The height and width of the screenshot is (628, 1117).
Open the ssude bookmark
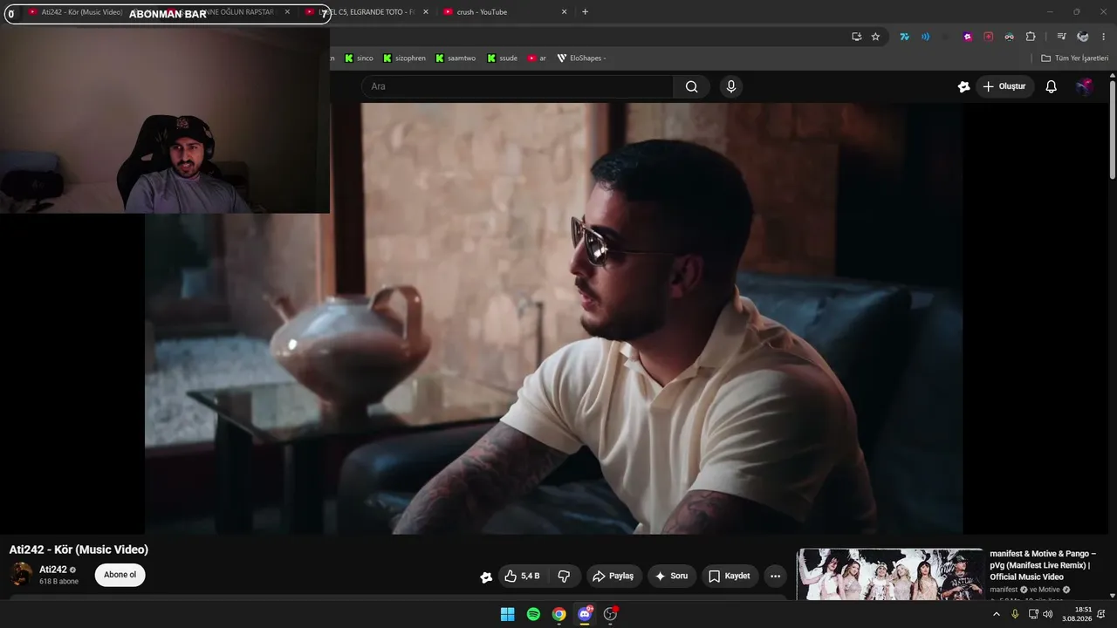click(x=502, y=58)
